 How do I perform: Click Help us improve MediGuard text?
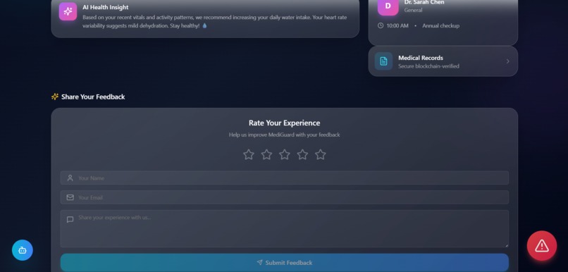point(285,135)
